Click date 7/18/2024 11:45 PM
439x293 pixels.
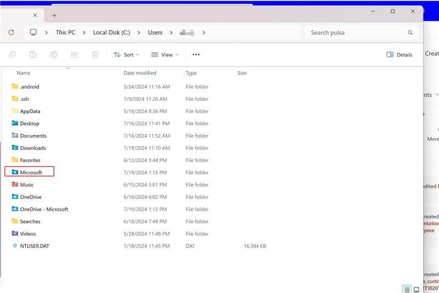(147, 246)
